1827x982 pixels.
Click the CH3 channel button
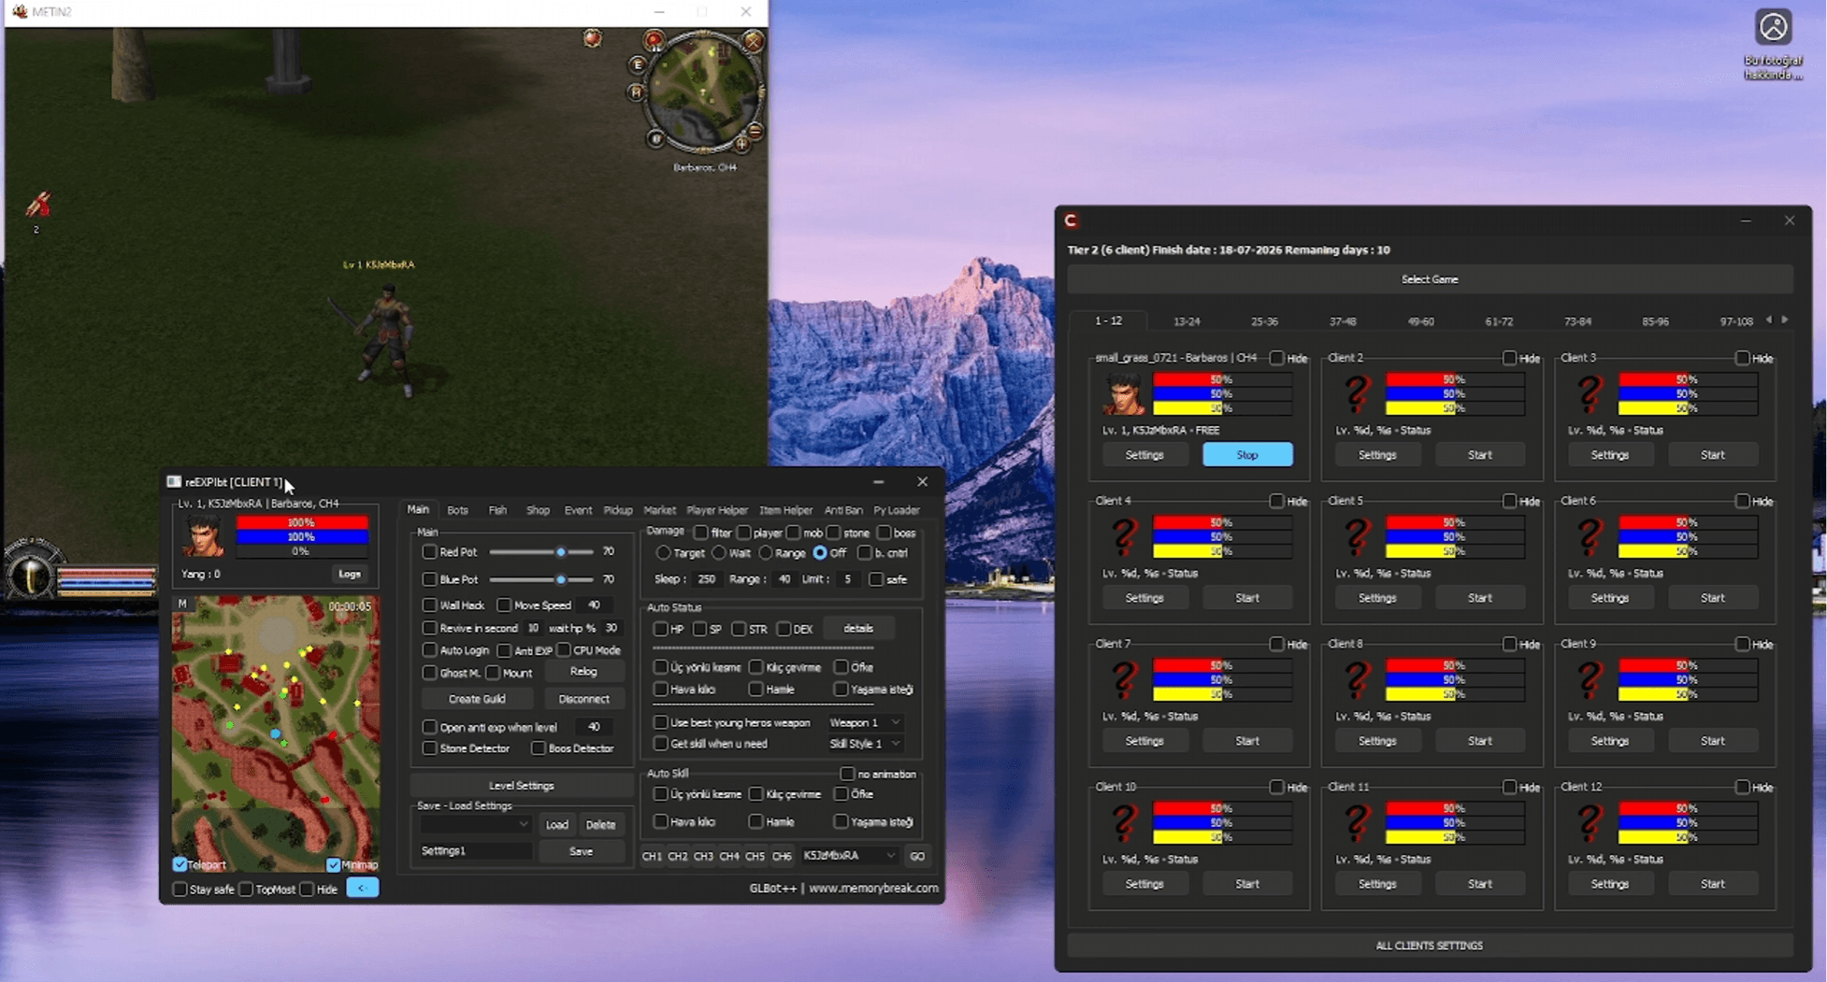click(703, 856)
